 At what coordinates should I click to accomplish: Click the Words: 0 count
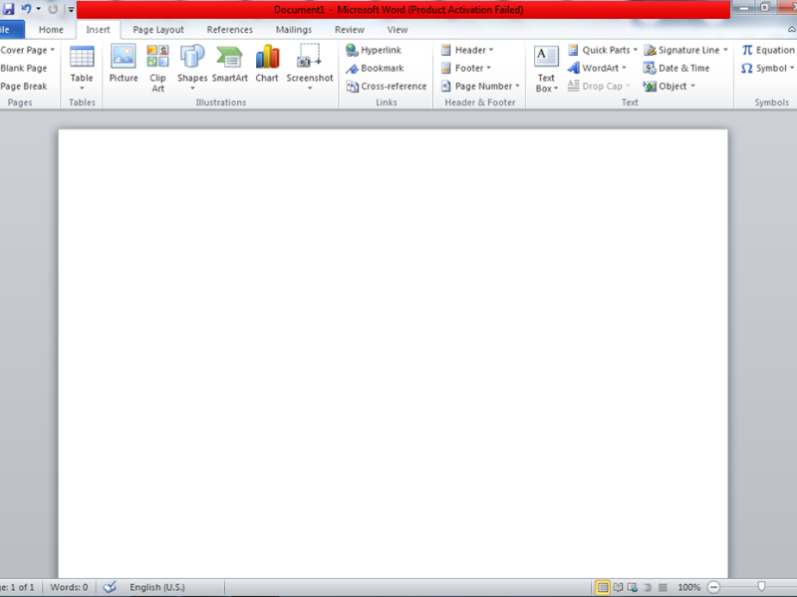coord(69,587)
